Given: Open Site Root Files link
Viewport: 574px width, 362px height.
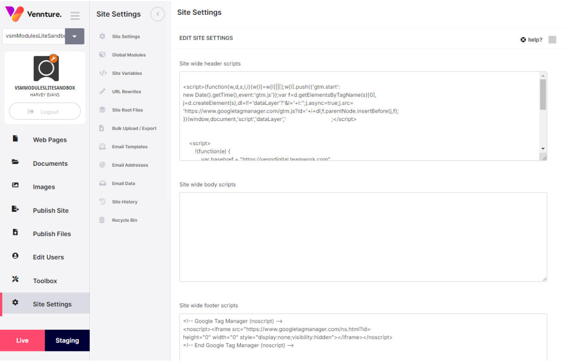Looking at the screenshot, I should (x=128, y=110).
